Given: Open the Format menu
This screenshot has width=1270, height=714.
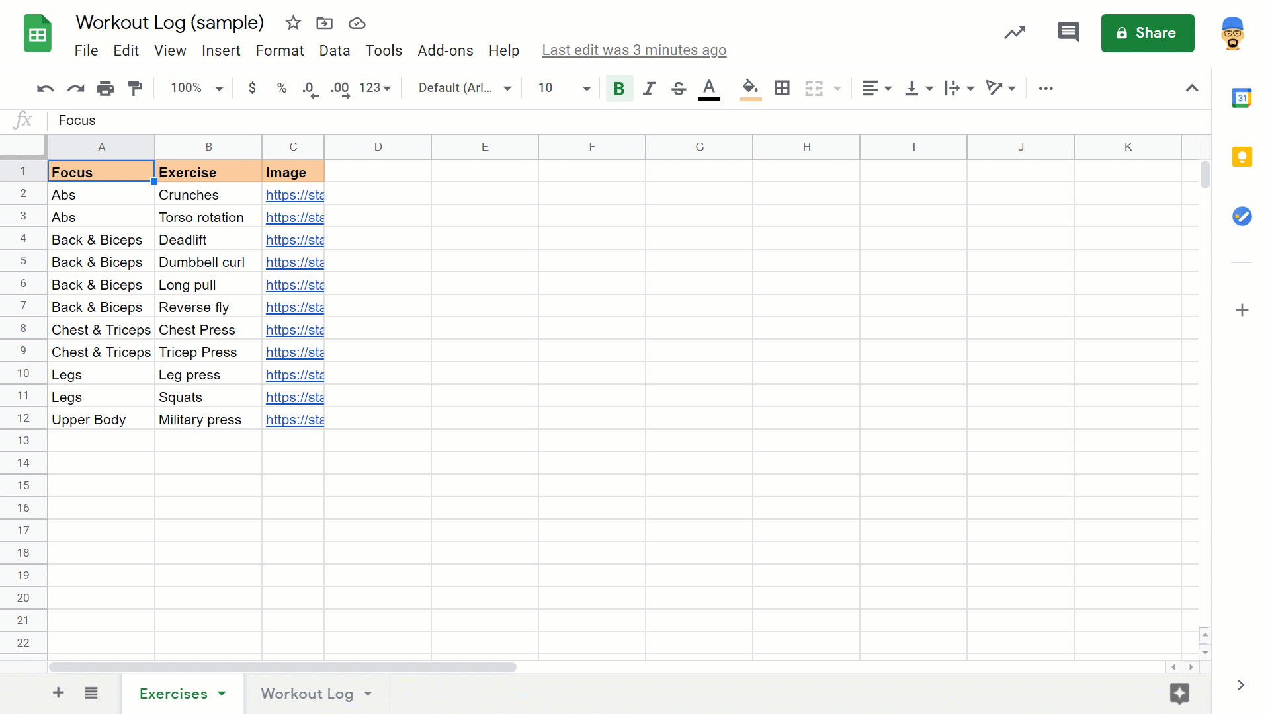Looking at the screenshot, I should [279, 50].
